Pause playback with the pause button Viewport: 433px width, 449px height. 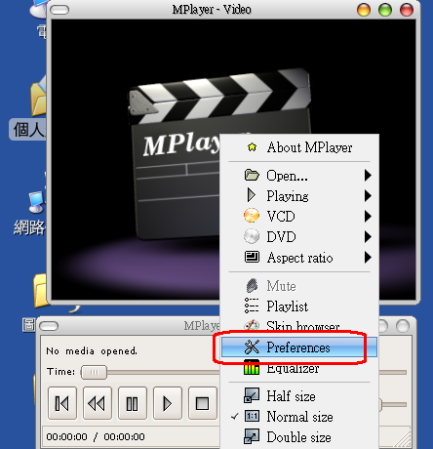click(x=133, y=403)
